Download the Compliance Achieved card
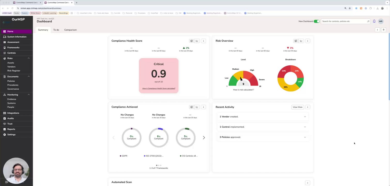This screenshot has width=390, height=186. 203,107
